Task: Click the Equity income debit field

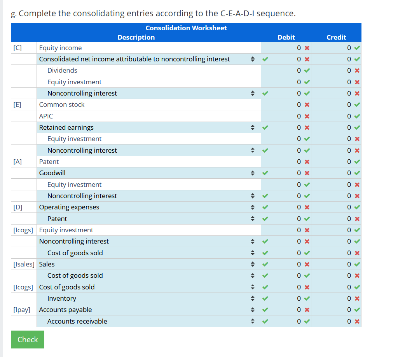Action: (x=286, y=48)
